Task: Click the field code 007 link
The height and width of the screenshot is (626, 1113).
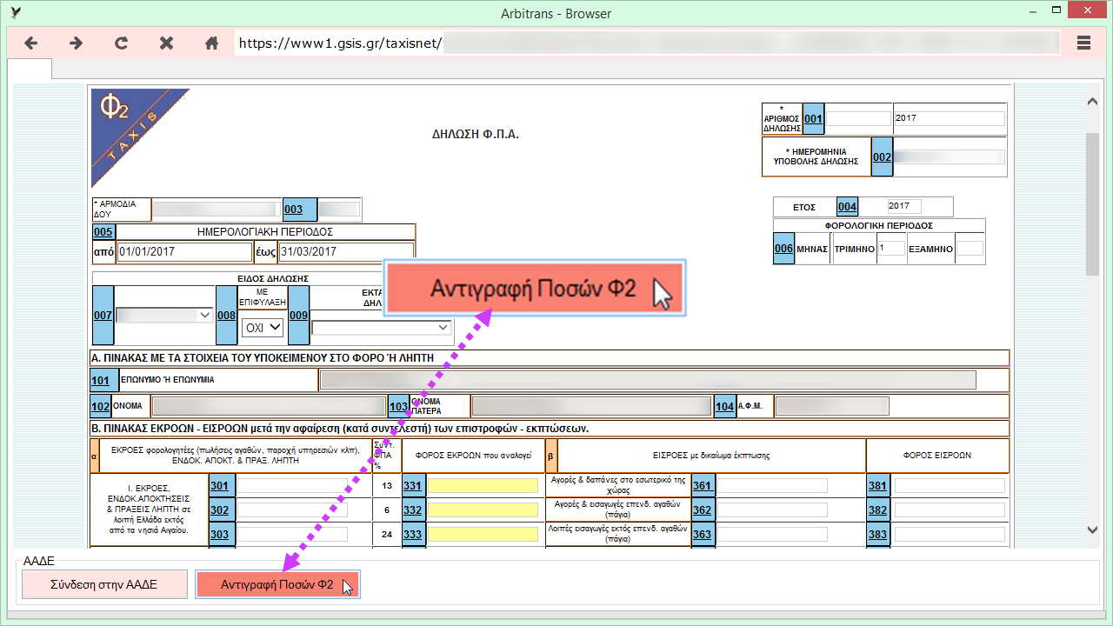Action: click(103, 315)
